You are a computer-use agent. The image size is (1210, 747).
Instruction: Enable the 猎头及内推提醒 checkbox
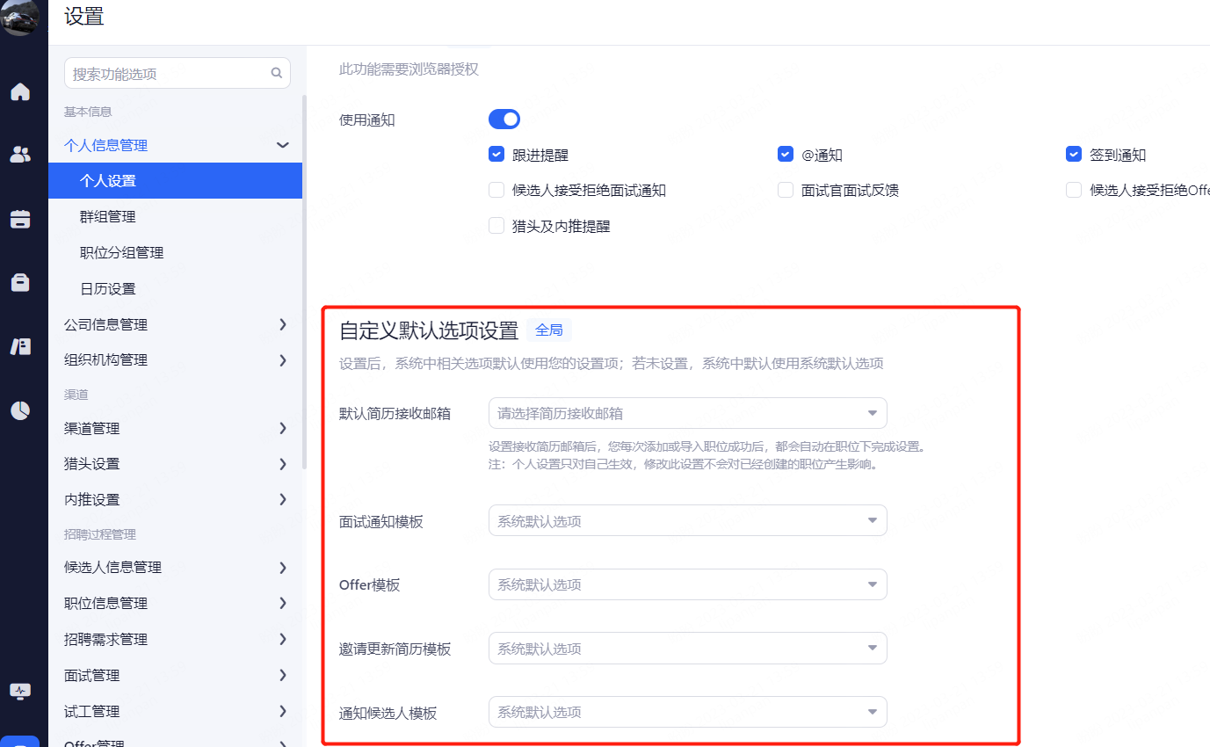tap(496, 226)
